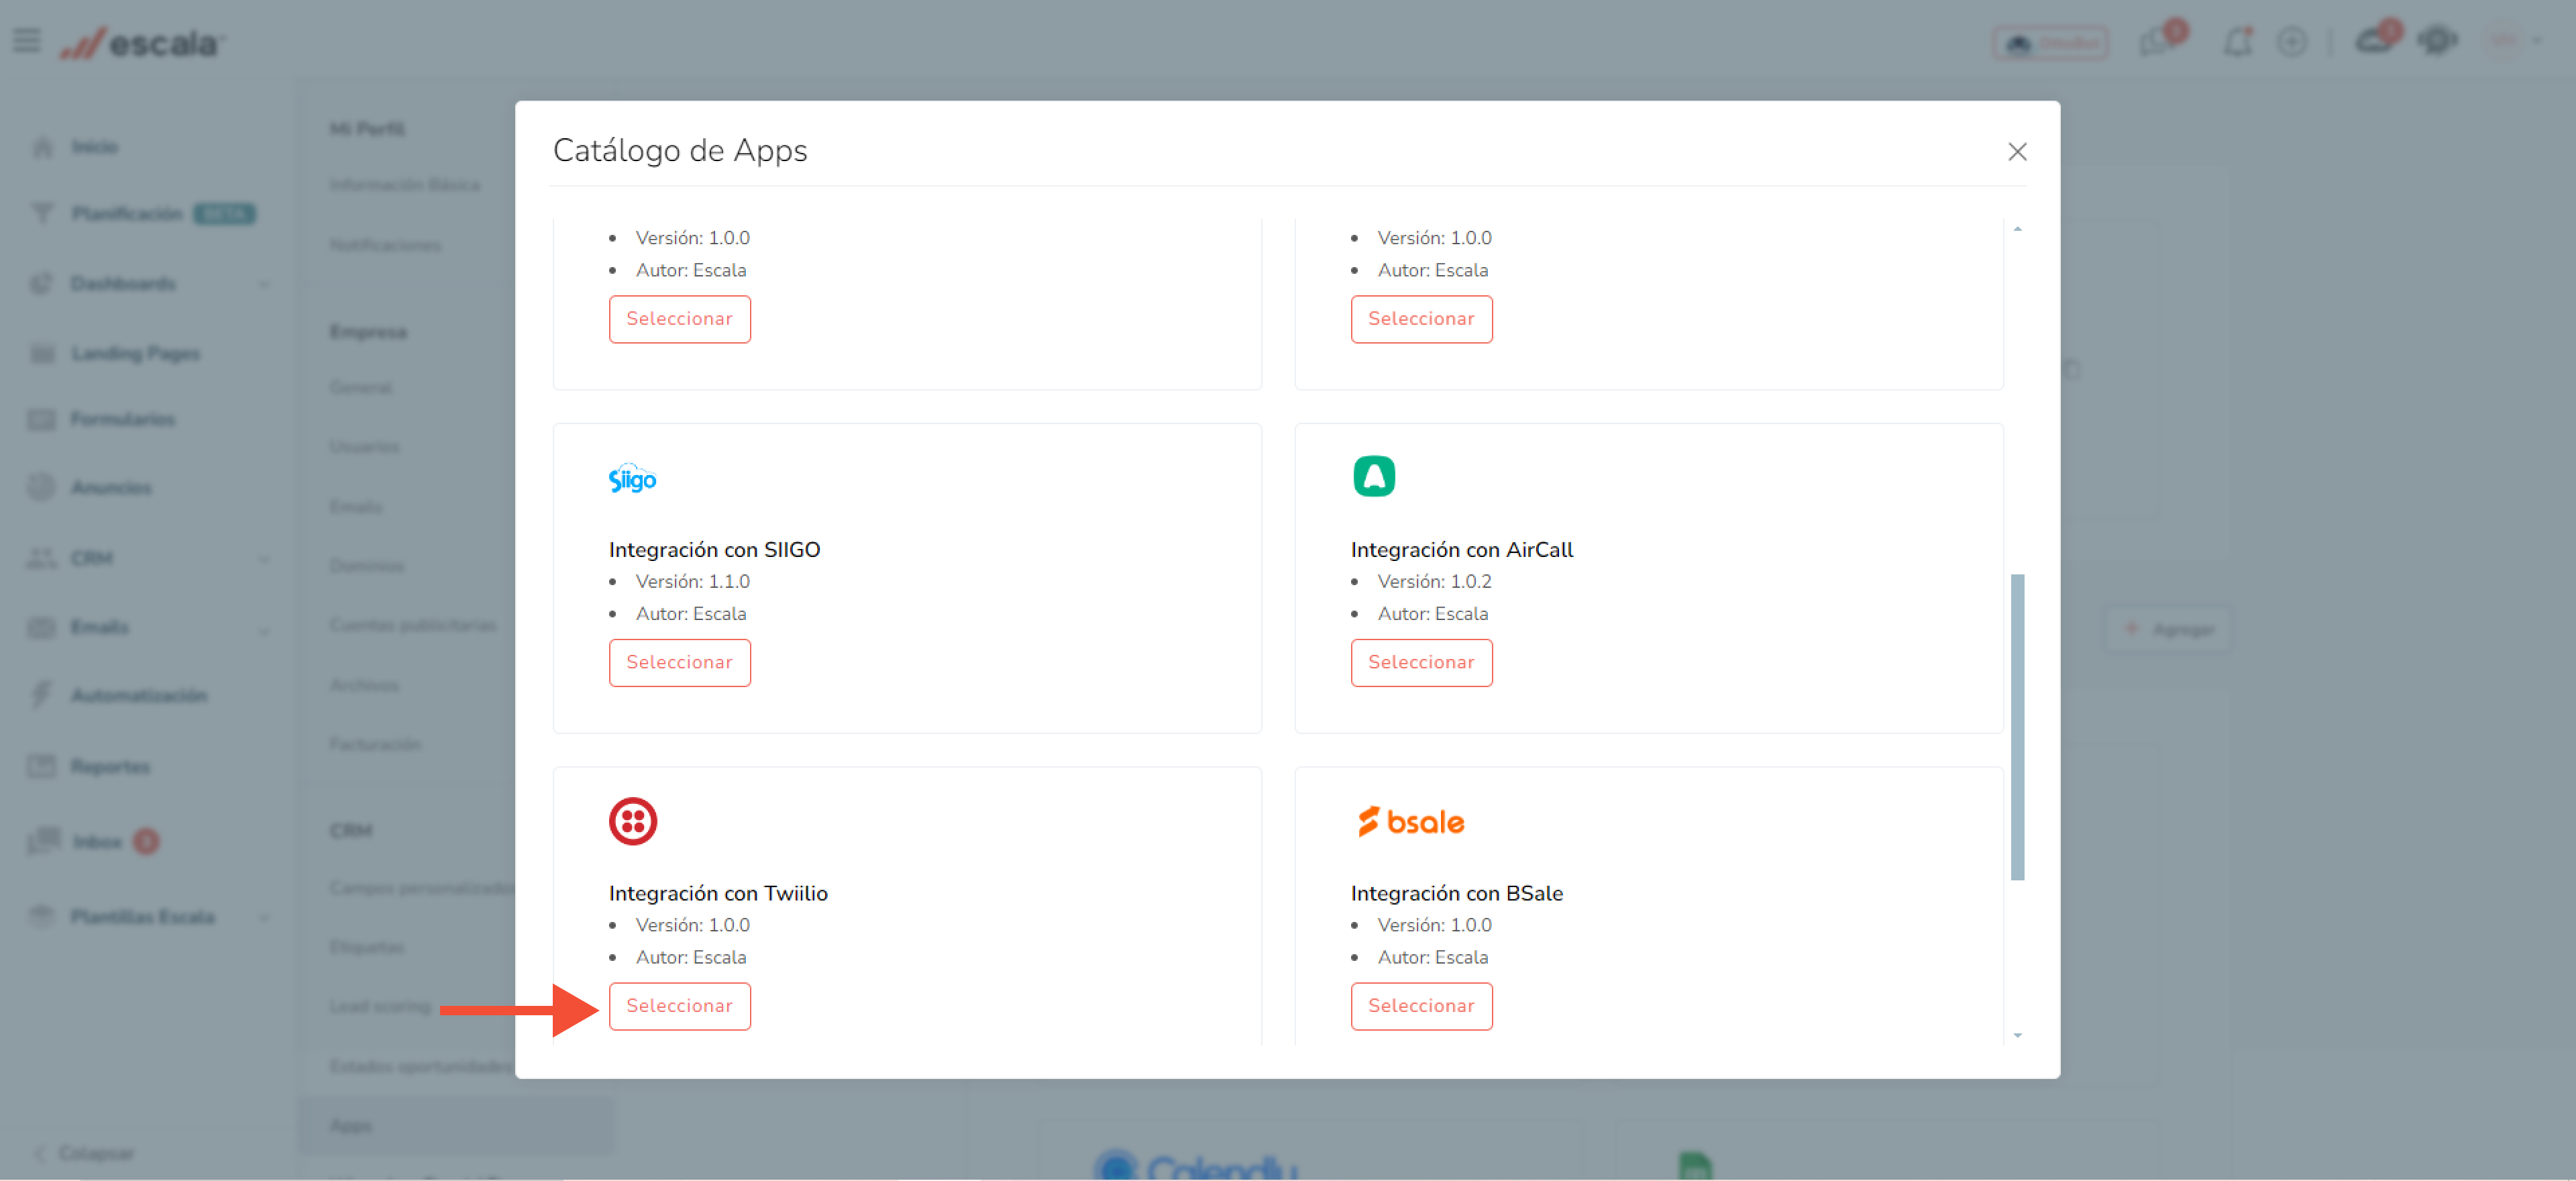Expand Plantillas Escala in the left sidebar
The height and width of the screenshot is (1181, 2576).
[150, 917]
